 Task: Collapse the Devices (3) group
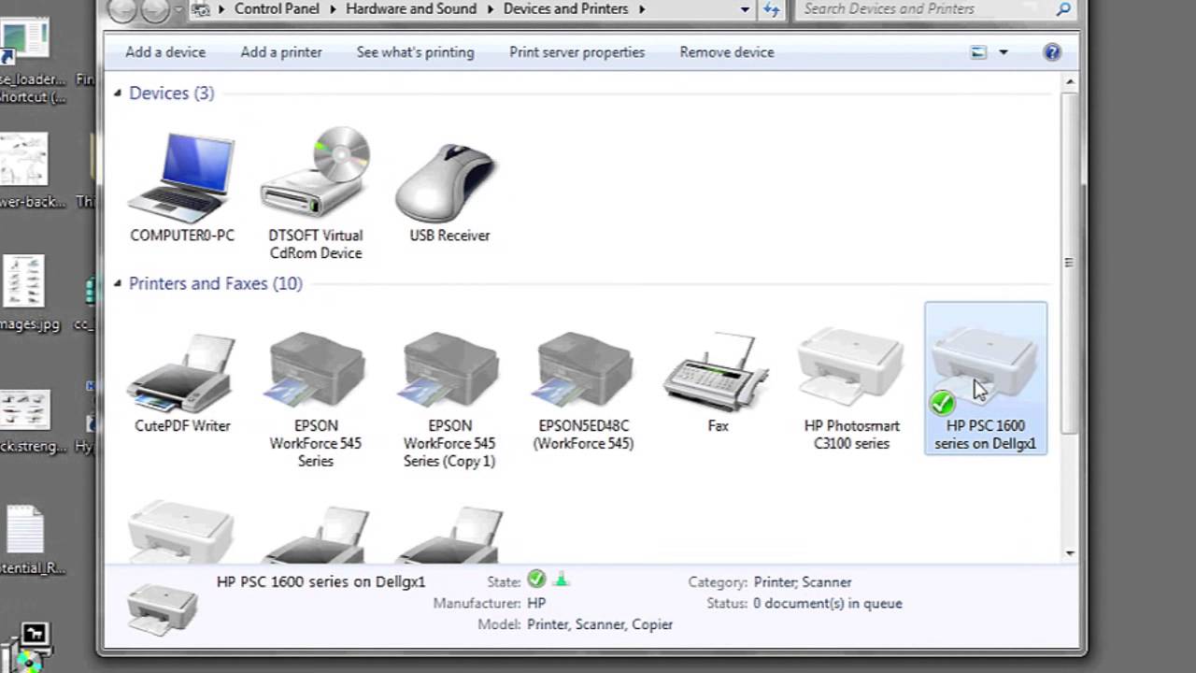[x=118, y=93]
